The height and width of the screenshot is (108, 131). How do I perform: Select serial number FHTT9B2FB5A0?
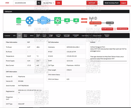tap(23, 86)
